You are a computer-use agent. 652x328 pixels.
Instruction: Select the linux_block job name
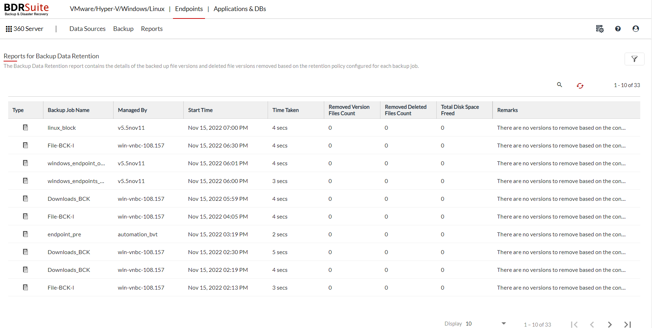coord(62,128)
